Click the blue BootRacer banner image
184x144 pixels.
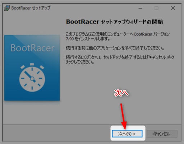click(x=32, y=68)
